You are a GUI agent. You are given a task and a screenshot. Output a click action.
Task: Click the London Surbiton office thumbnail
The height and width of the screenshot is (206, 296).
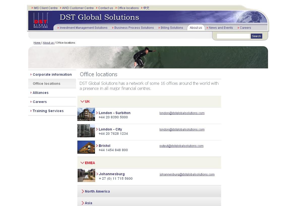(x=86, y=114)
